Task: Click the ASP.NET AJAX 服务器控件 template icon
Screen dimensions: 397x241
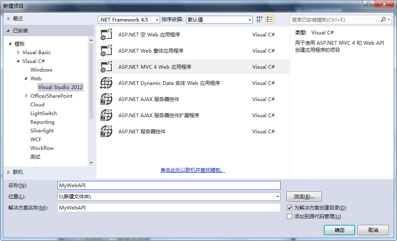Action: pyautogui.click(x=106, y=99)
